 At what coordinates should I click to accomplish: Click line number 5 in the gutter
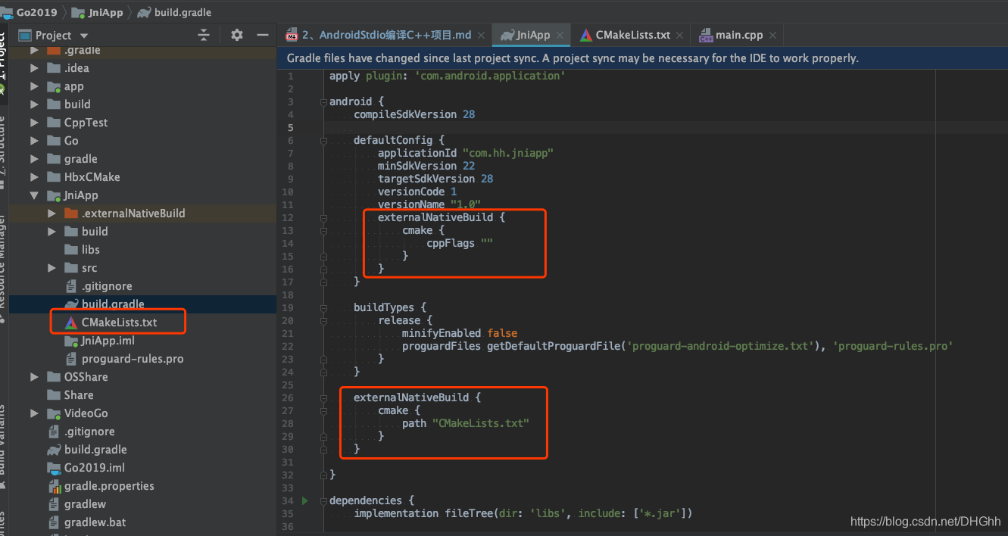(x=290, y=127)
